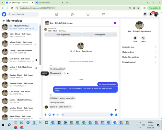Search in conversation using the magnifier icon
This screenshot has height=130, width=162.
[x=143, y=38]
